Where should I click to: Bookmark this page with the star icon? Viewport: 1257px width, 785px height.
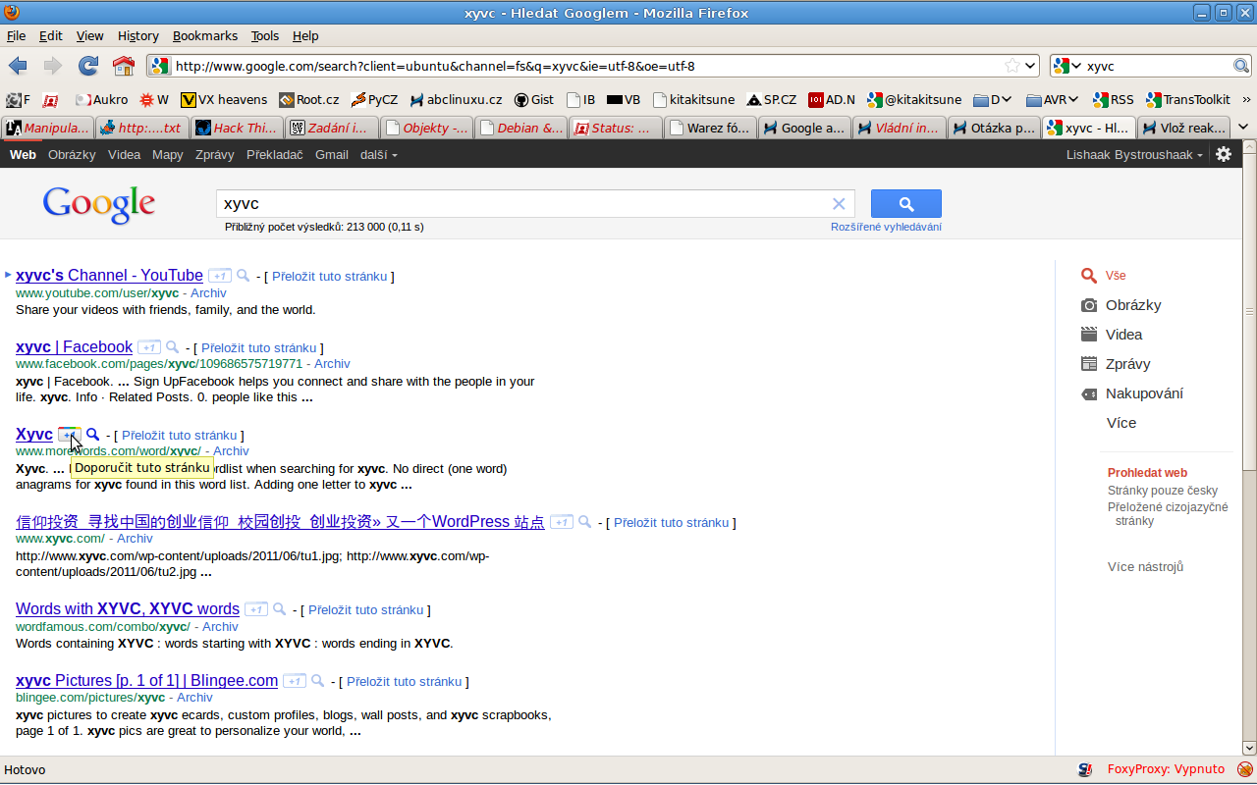[x=1011, y=66]
